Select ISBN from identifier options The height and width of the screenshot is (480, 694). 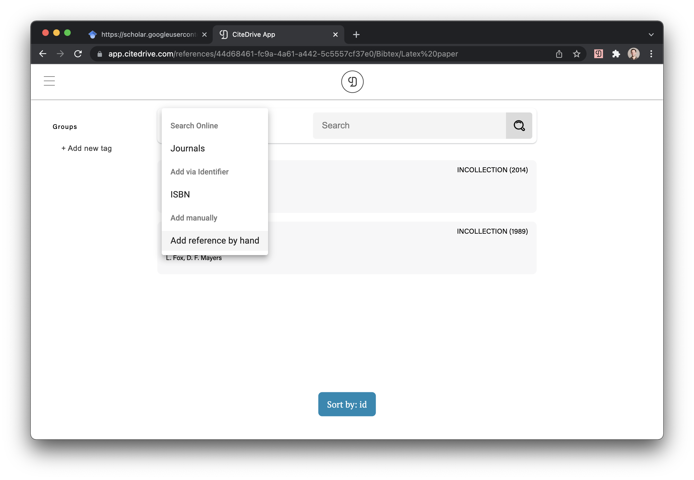point(180,194)
